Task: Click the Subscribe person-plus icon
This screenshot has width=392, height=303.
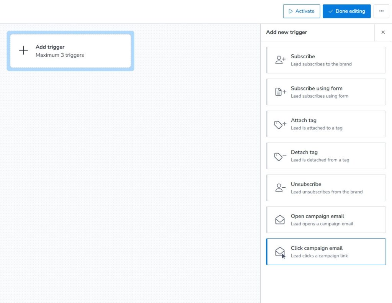Action: [280, 60]
